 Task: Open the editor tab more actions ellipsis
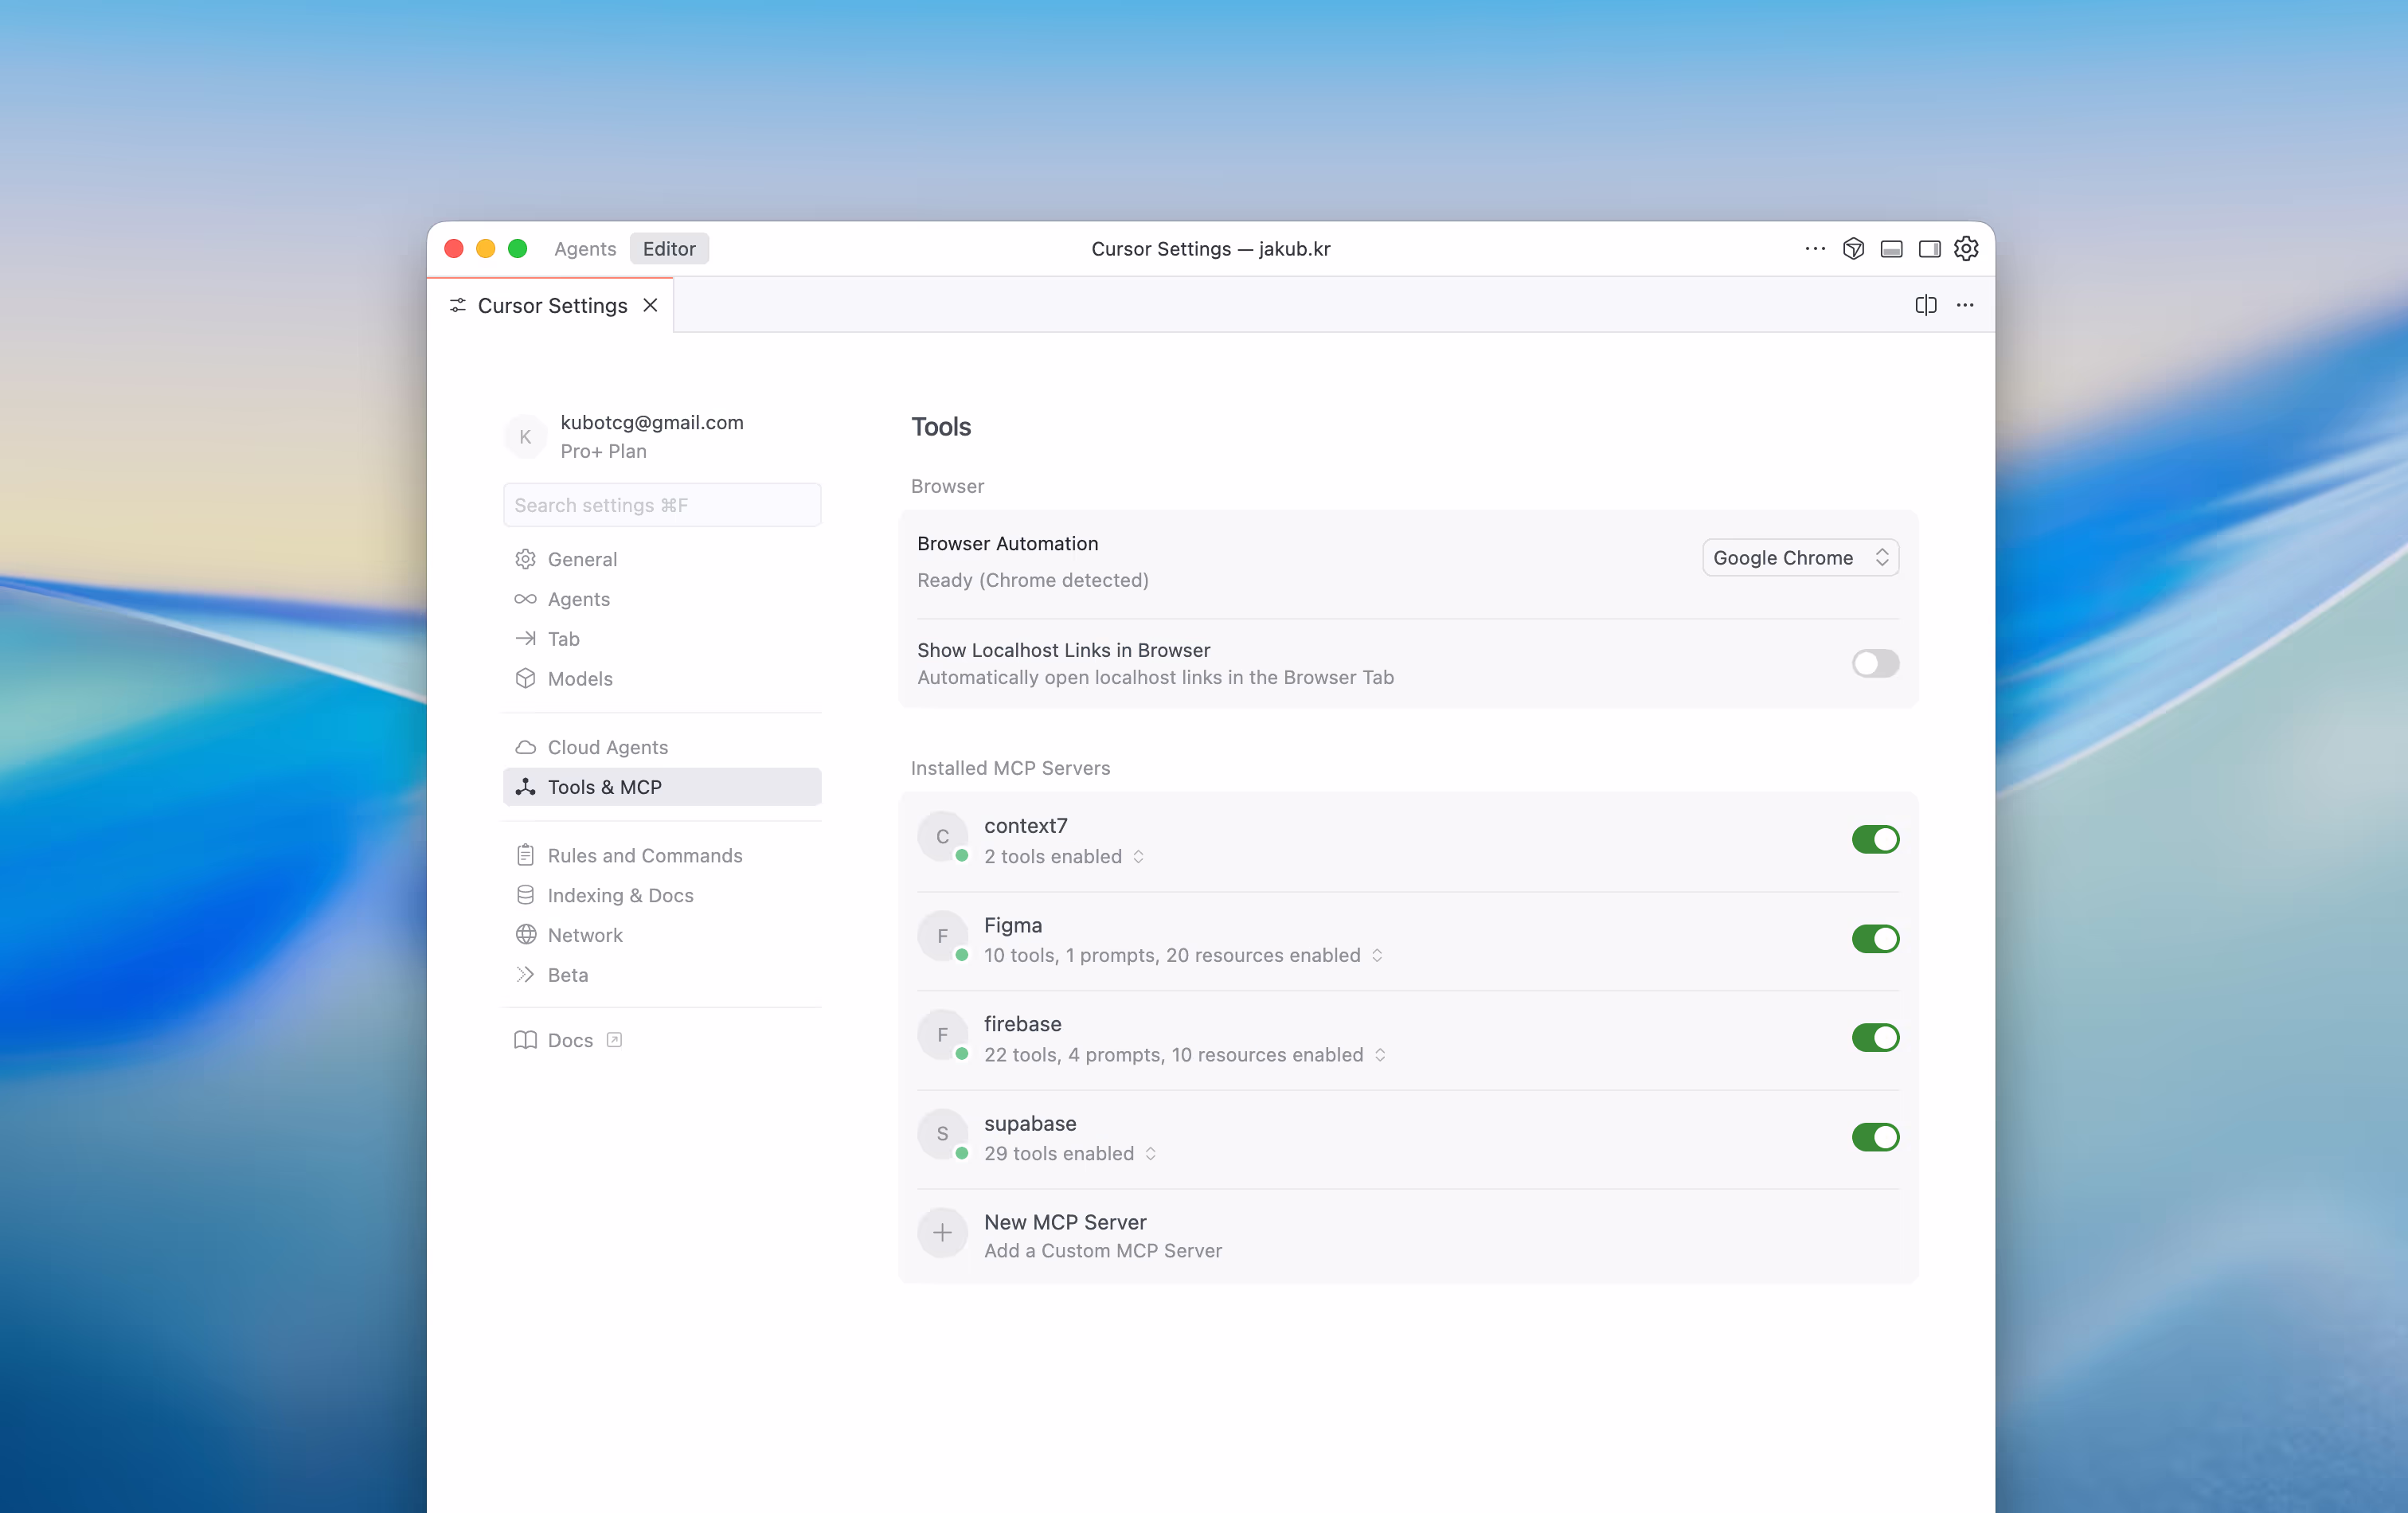[x=1965, y=305]
